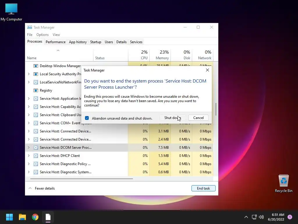The width and height of the screenshot is (298, 224).
Task: Click the 6:51 AM clock and date
Action: click(x=276, y=217)
